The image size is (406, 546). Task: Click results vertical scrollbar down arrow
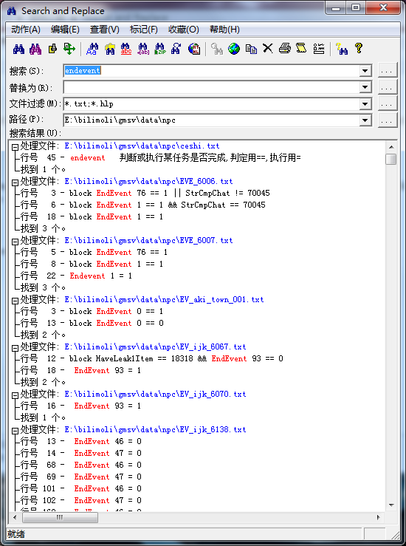(x=391, y=505)
